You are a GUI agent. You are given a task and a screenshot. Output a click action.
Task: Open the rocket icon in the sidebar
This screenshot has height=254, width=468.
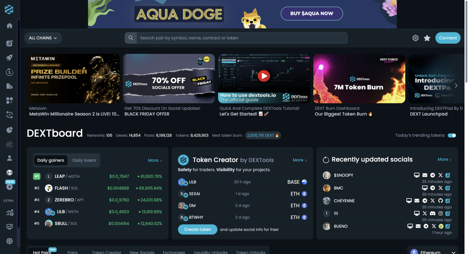[10, 58]
